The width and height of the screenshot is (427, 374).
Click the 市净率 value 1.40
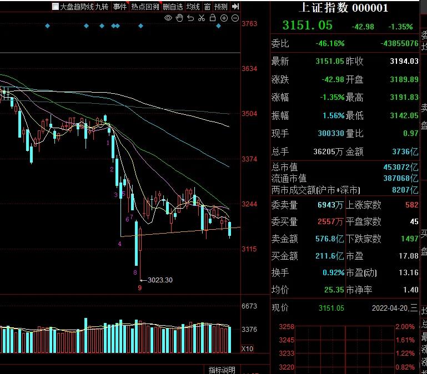click(x=411, y=290)
